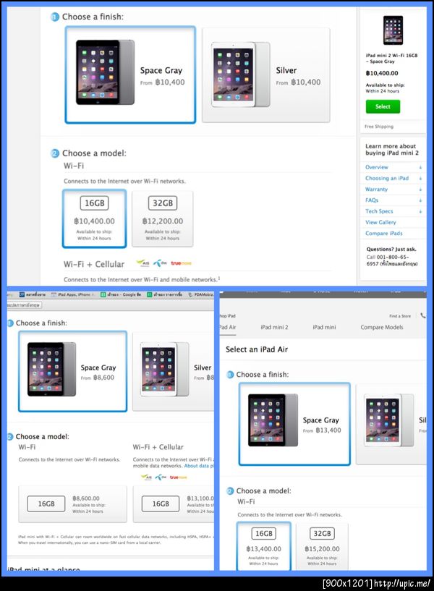Switch to the iPad mini 2 tab
This screenshot has height=591, width=434.
(274, 327)
